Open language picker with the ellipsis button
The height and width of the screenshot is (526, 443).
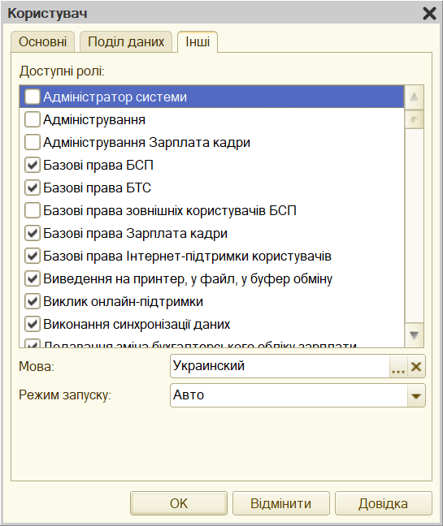tap(398, 366)
